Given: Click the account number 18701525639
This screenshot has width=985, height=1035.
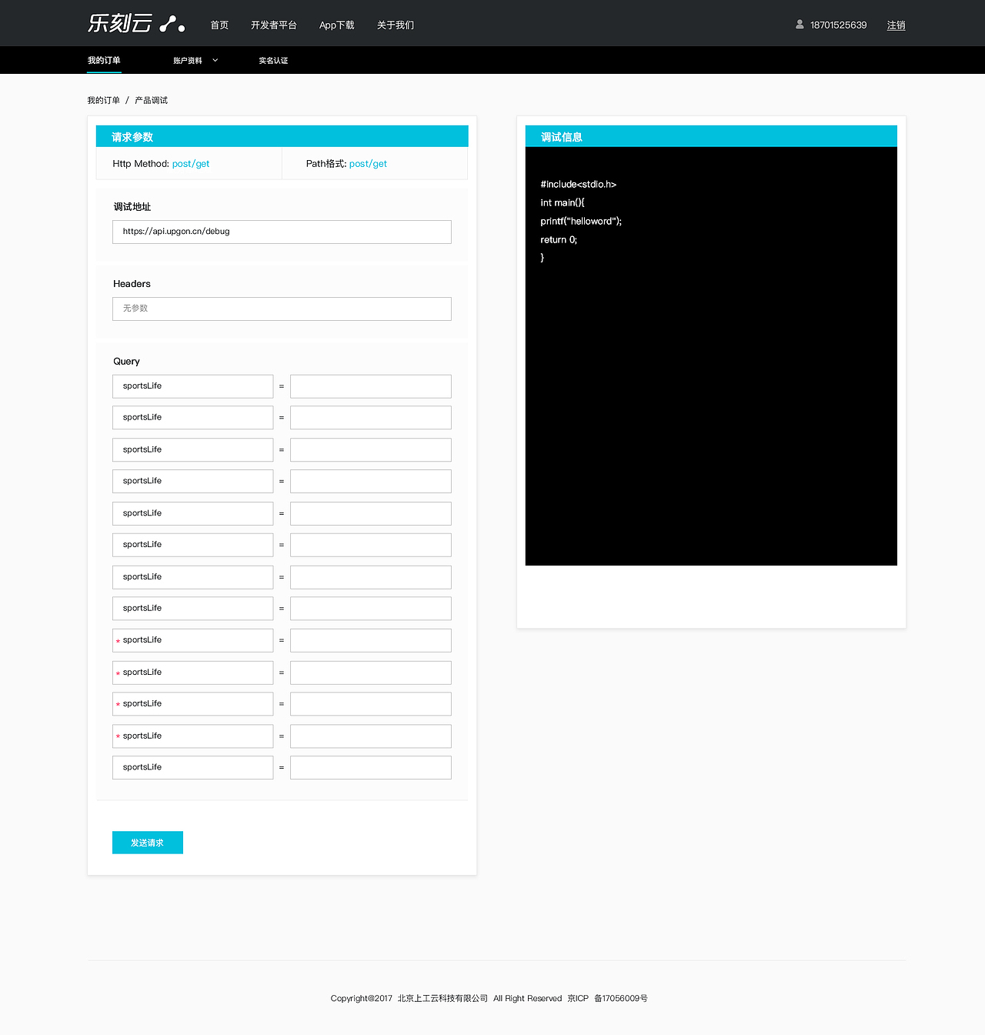Looking at the screenshot, I should coord(838,25).
